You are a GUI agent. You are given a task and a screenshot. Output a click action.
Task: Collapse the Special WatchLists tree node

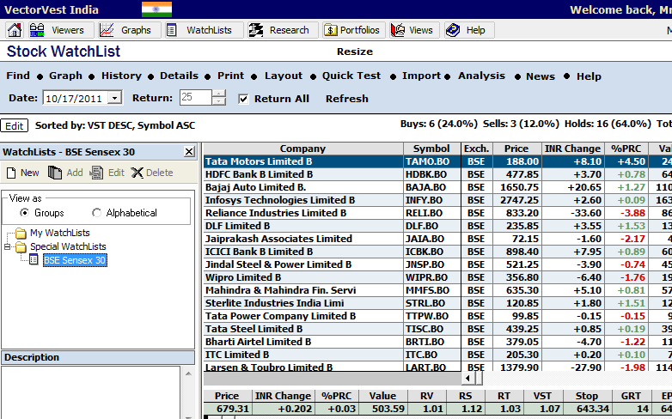click(x=8, y=247)
